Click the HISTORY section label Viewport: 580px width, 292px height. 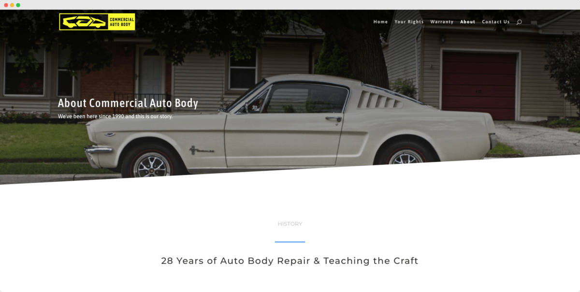click(x=290, y=224)
